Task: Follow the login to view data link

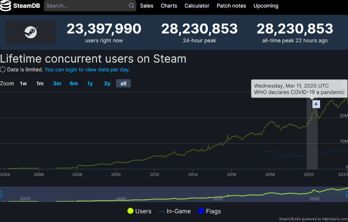Action: coord(87,70)
